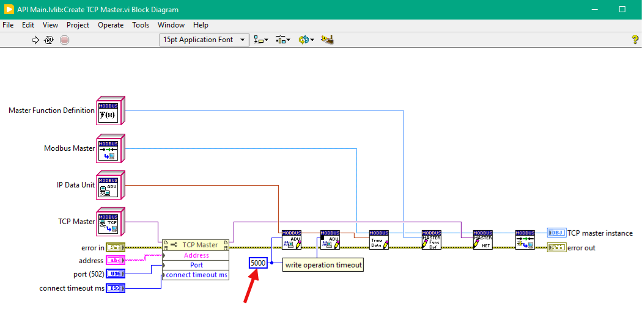Select the Modbus Master class constant
The width and height of the screenshot is (642, 309).
click(x=111, y=148)
